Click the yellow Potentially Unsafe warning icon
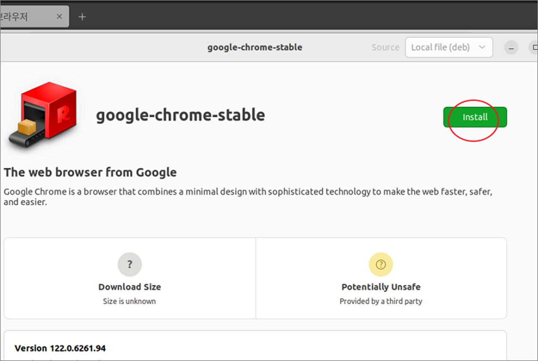 click(381, 264)
